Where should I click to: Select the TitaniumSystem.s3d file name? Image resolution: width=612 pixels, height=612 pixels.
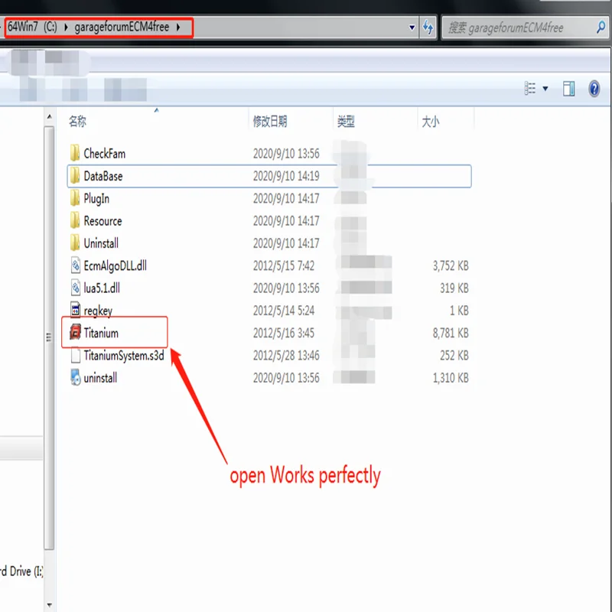124,356
